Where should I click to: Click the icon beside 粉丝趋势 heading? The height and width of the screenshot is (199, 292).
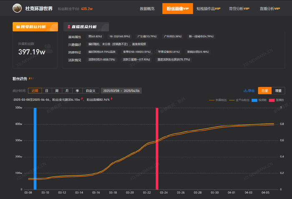click(31, 78)
